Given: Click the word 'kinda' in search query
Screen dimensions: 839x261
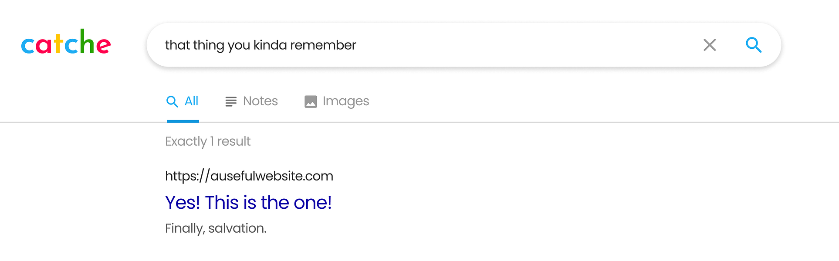Looking at the screenshot, I should pyautogui.click(x=270, y=45).
